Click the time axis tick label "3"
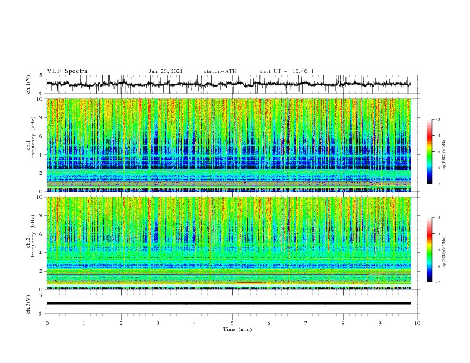The width and height of the screenshot is (470, 363). coord(158,323)
